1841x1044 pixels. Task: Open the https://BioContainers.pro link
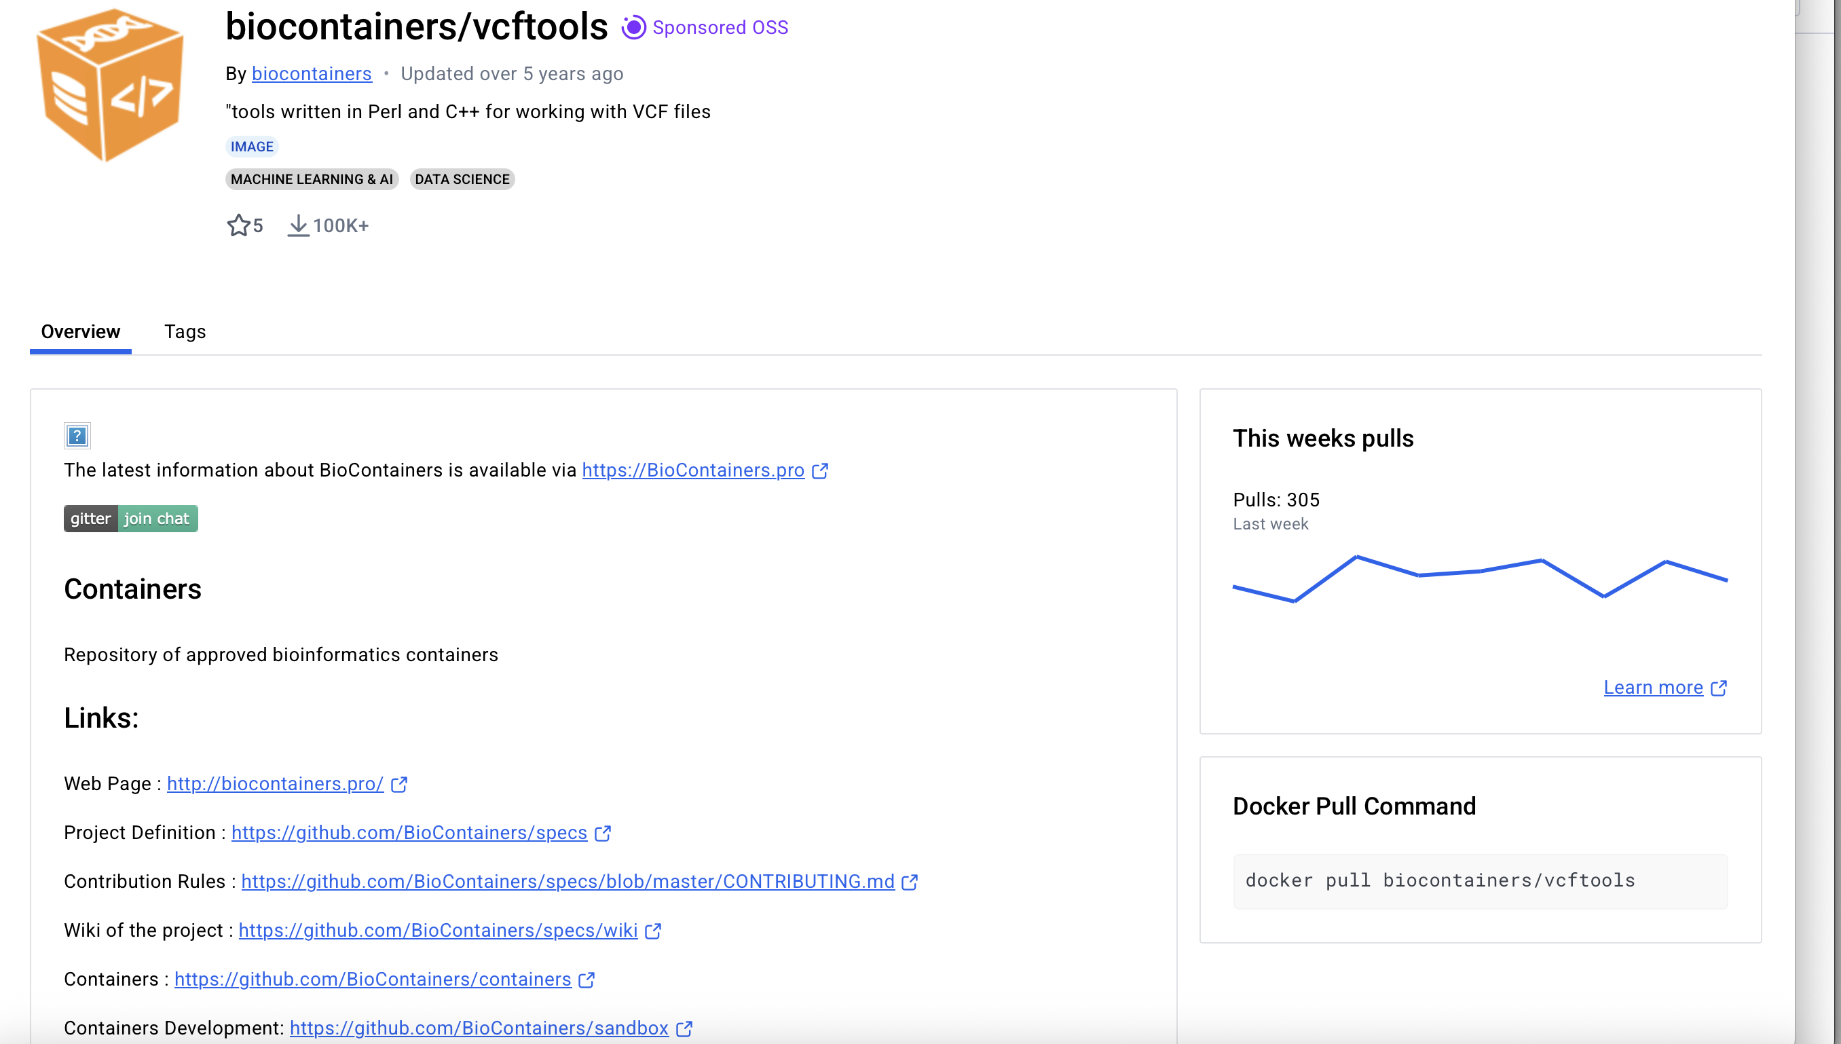692,470
